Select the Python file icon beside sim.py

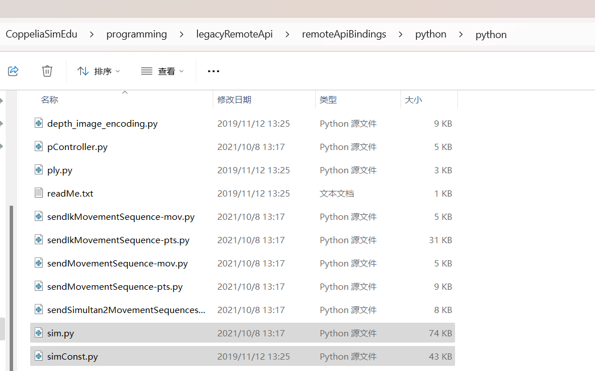[38, 333]
